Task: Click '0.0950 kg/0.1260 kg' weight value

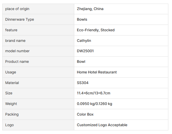Action: 94,104
